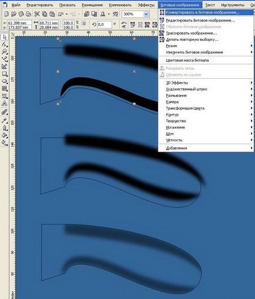This screenshot has height=299, width=255.
Task: Click the Cut scissors icon
Action: [37, 14]
